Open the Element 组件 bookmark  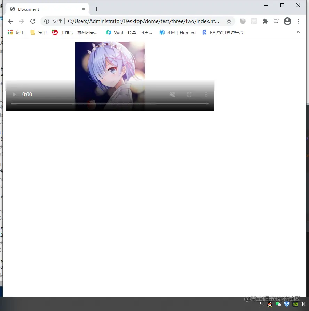point(178,32)
